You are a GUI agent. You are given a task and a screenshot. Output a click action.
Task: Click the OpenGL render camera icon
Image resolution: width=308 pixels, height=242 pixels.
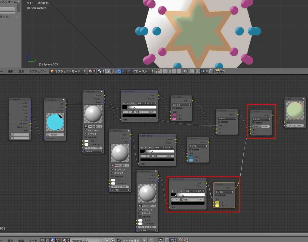coord(217,71)
